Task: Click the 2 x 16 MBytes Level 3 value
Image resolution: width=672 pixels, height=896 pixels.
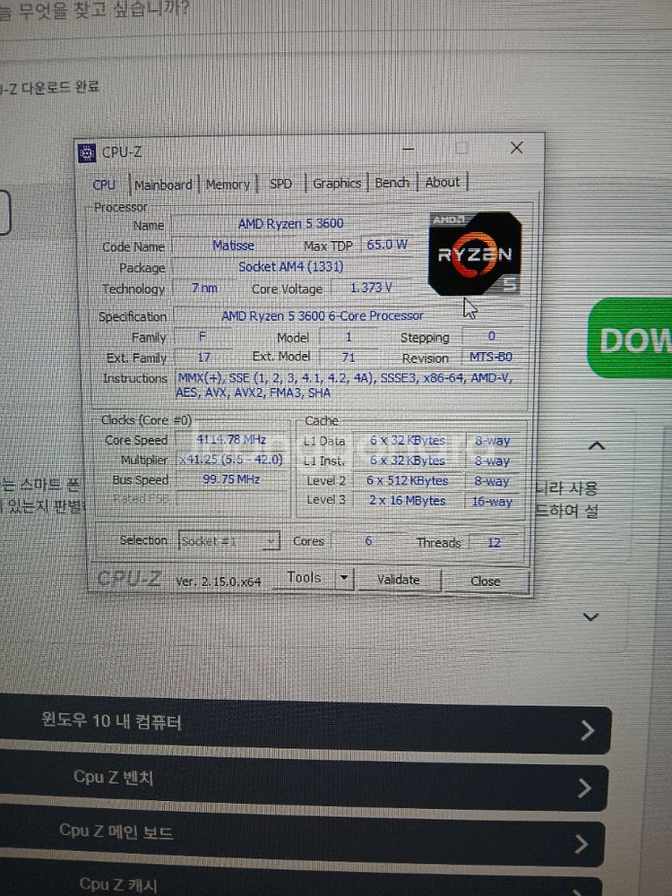Action: click(407, 501)
